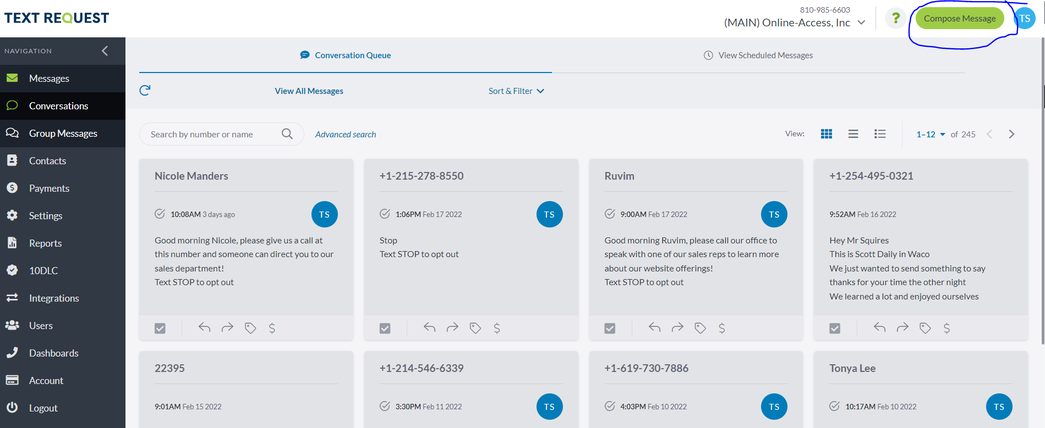Open the account selector next to Online-Access, Inc
This screenshot has width=1045, height=428.
click(862, 23)
